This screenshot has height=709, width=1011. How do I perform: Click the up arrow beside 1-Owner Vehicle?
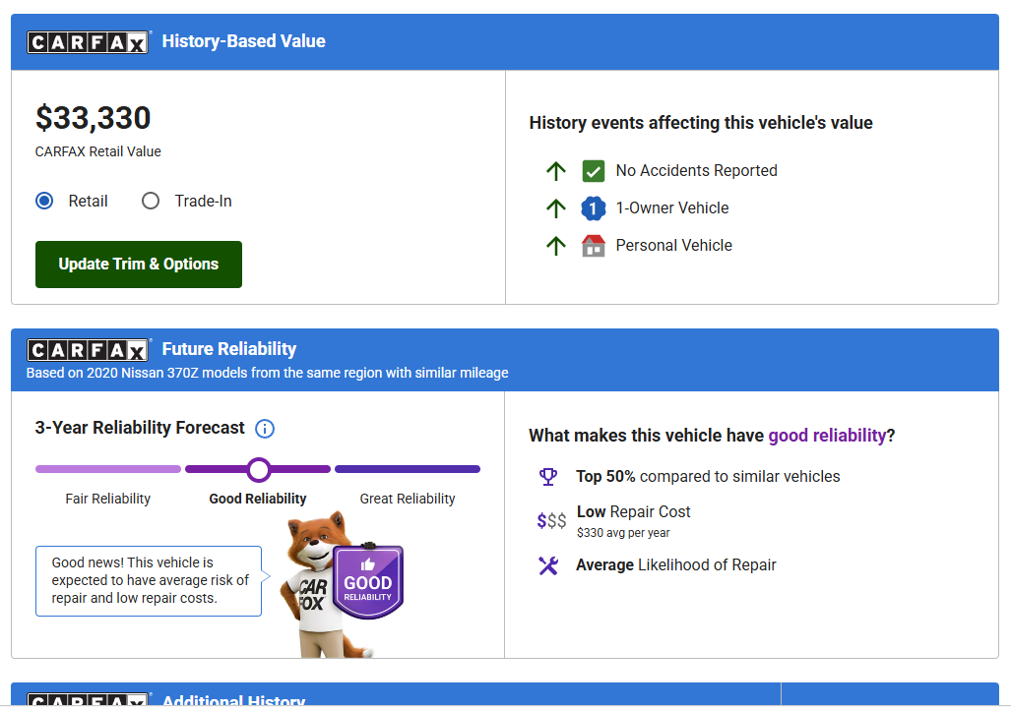[x=556, y=208]
